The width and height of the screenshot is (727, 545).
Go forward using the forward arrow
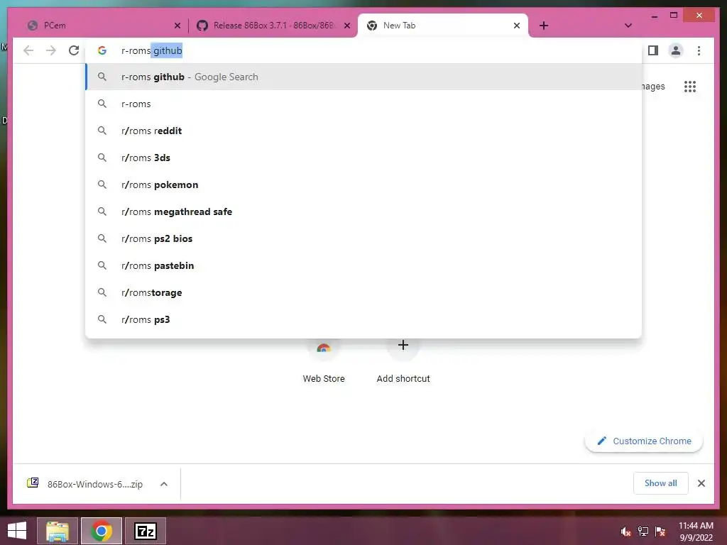point(51,50)
